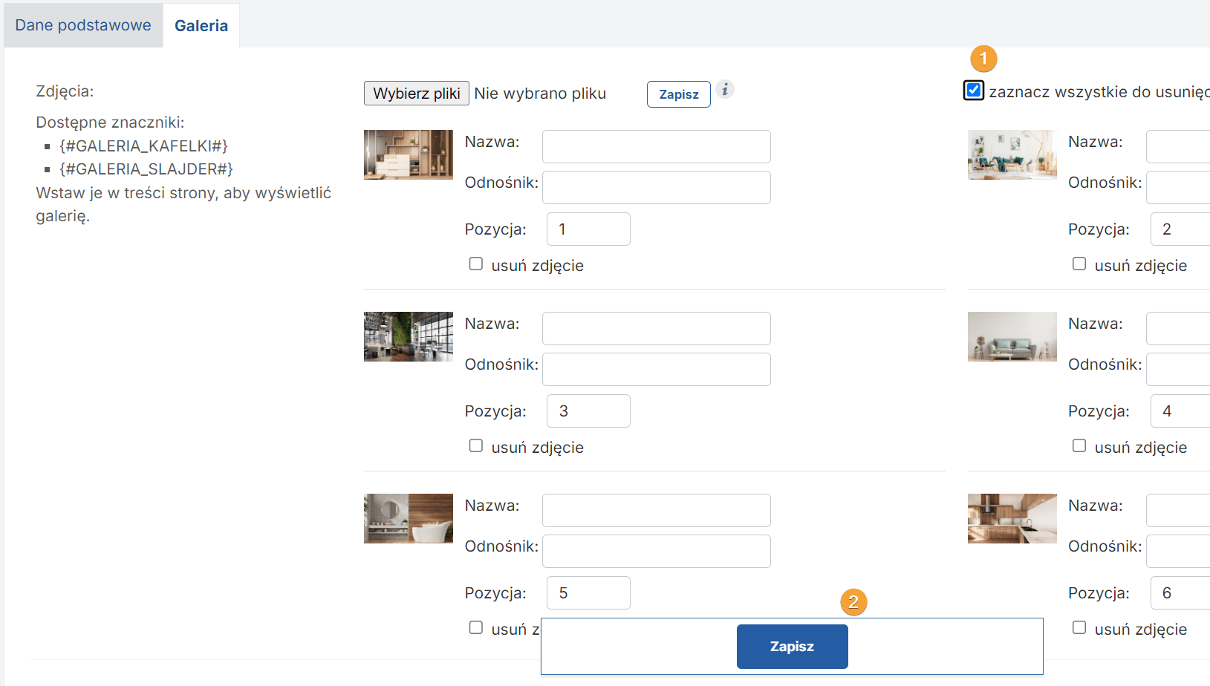Image resolution: width=1210 pixels, height=686 pixels.
Task: Focus Nazwa field of position 1 photo
Action: (657, 146)
